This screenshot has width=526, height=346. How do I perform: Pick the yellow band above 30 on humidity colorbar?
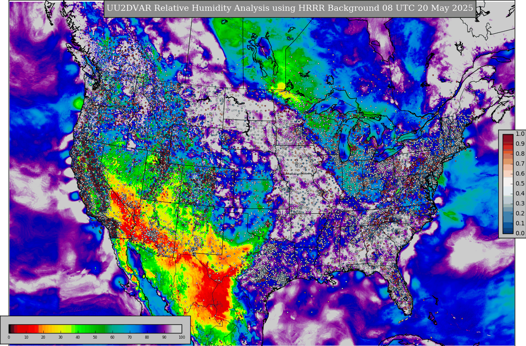click(61, 329)
